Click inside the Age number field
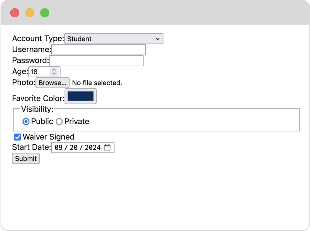This screenshot has height=231, width=310. pos(39,72)
